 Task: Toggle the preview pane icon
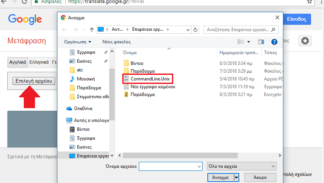(261, 42)
